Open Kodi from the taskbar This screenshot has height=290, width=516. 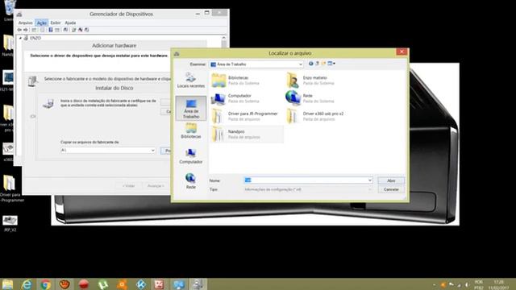pos(141,284)
